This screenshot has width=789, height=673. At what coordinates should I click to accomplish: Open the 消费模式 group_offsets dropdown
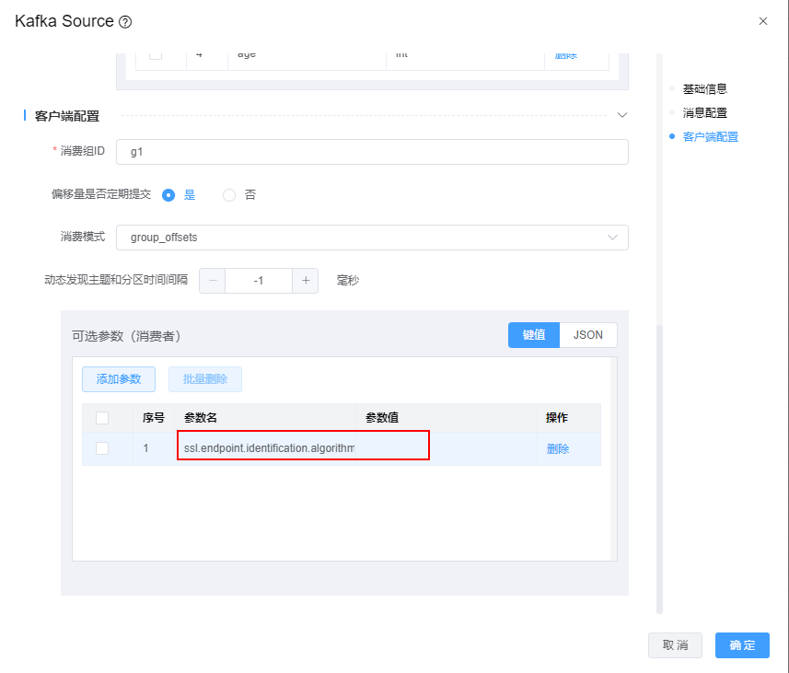(x=372, y=238)
